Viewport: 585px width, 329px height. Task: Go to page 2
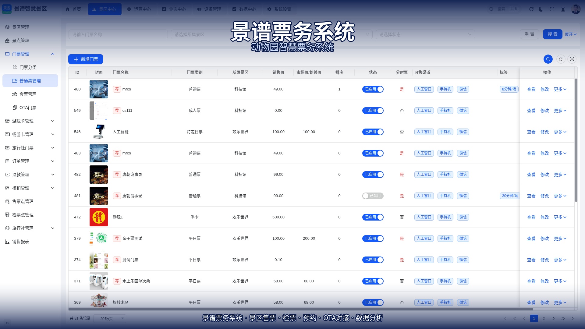(x=544, y=319)
